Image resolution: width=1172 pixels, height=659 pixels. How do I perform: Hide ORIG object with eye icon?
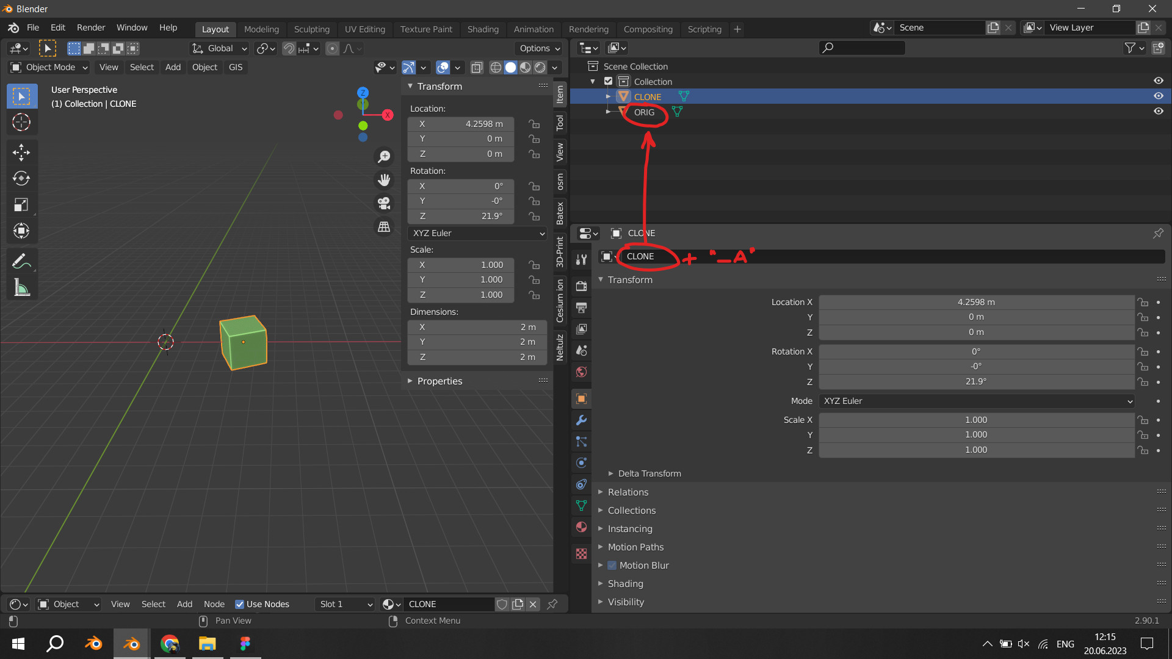click(x=1158, y=111)
